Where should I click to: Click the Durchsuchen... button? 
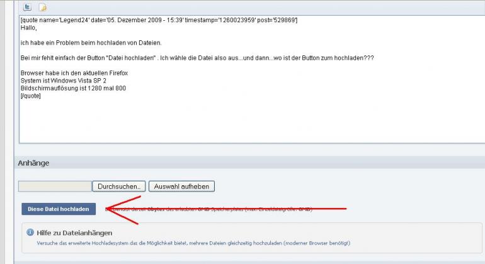(119, 187)
